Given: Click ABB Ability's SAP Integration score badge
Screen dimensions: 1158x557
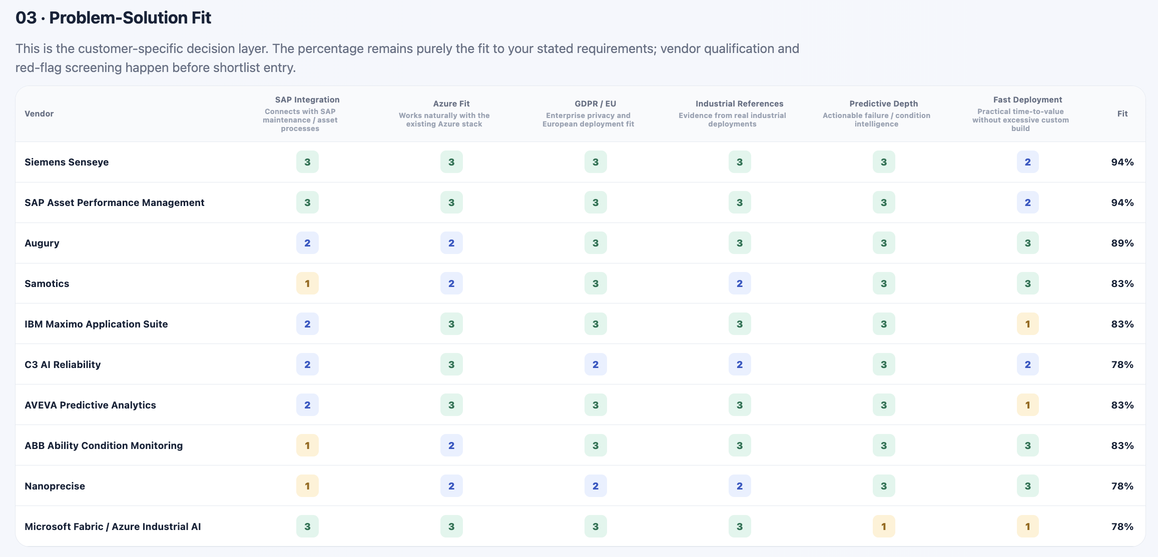Looking at the screenshot, I should (307, 445).
